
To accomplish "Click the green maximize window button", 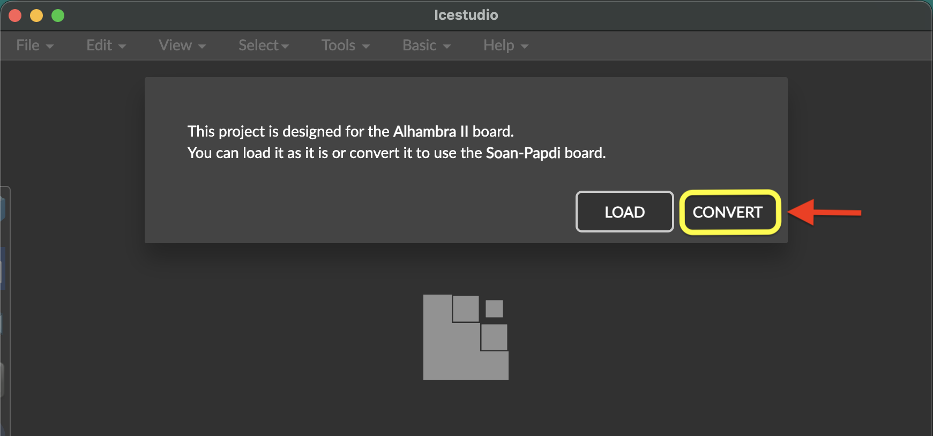I will coord(58,16).
